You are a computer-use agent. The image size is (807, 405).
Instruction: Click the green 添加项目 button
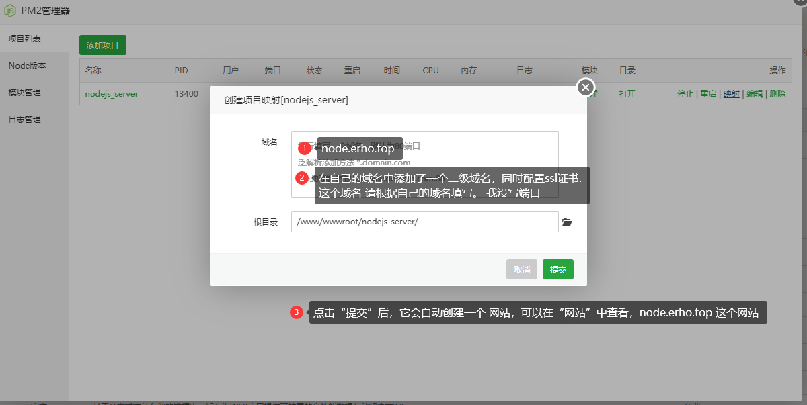pyautogui.click(x=102, y=46)
